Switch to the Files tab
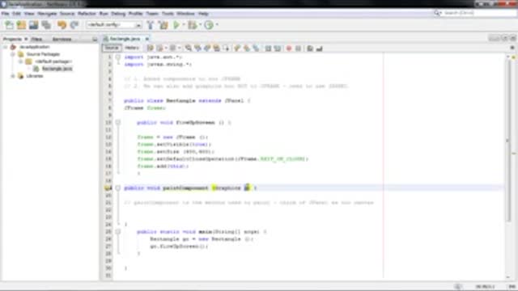This screenshot has height=291, width=518. coord(36,39)
